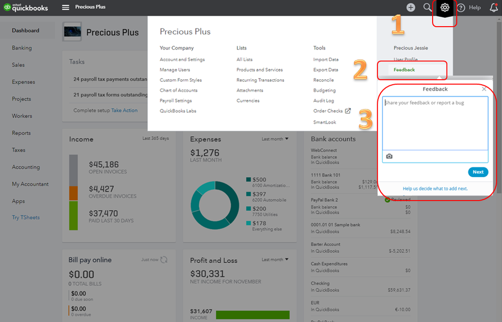
Task: Open Accounting in the sidebar
Action: 26,167
